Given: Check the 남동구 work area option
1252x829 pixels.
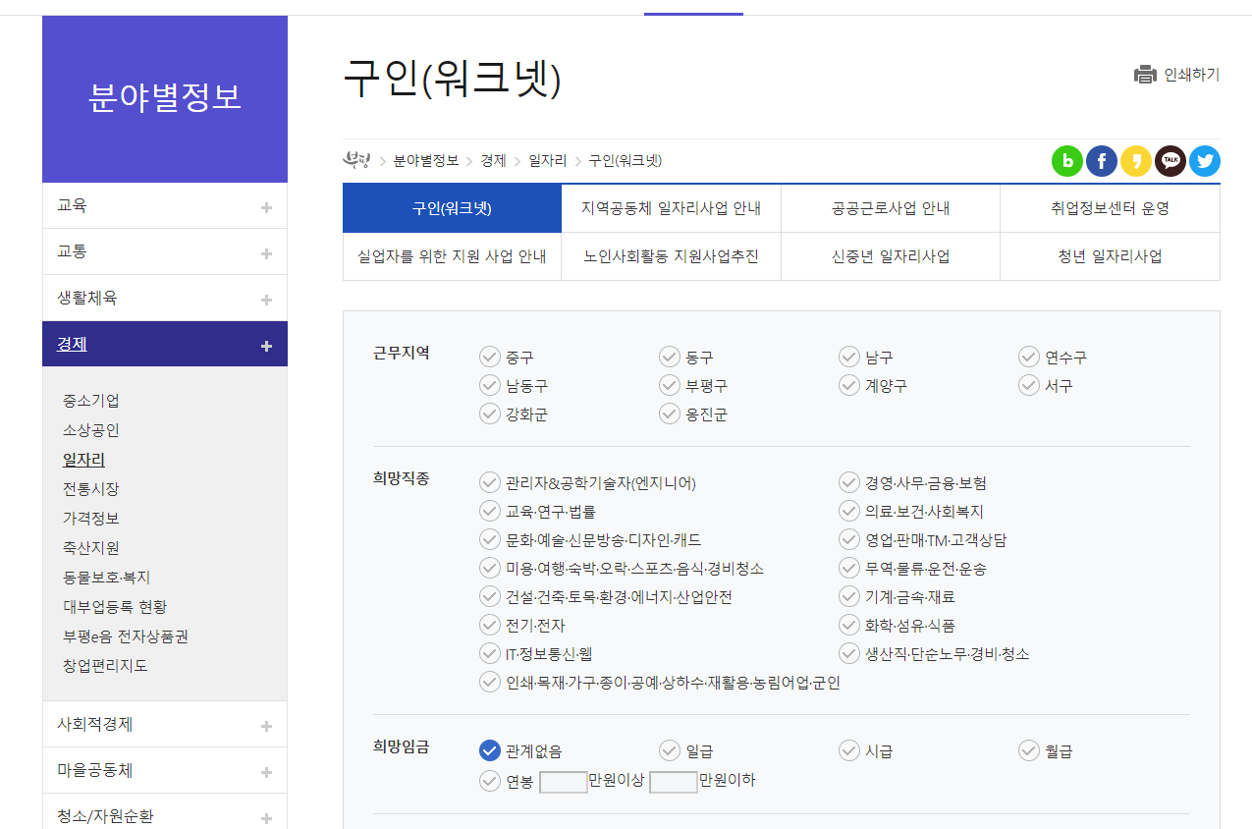Looking at the screenshot, I should 490,385.
